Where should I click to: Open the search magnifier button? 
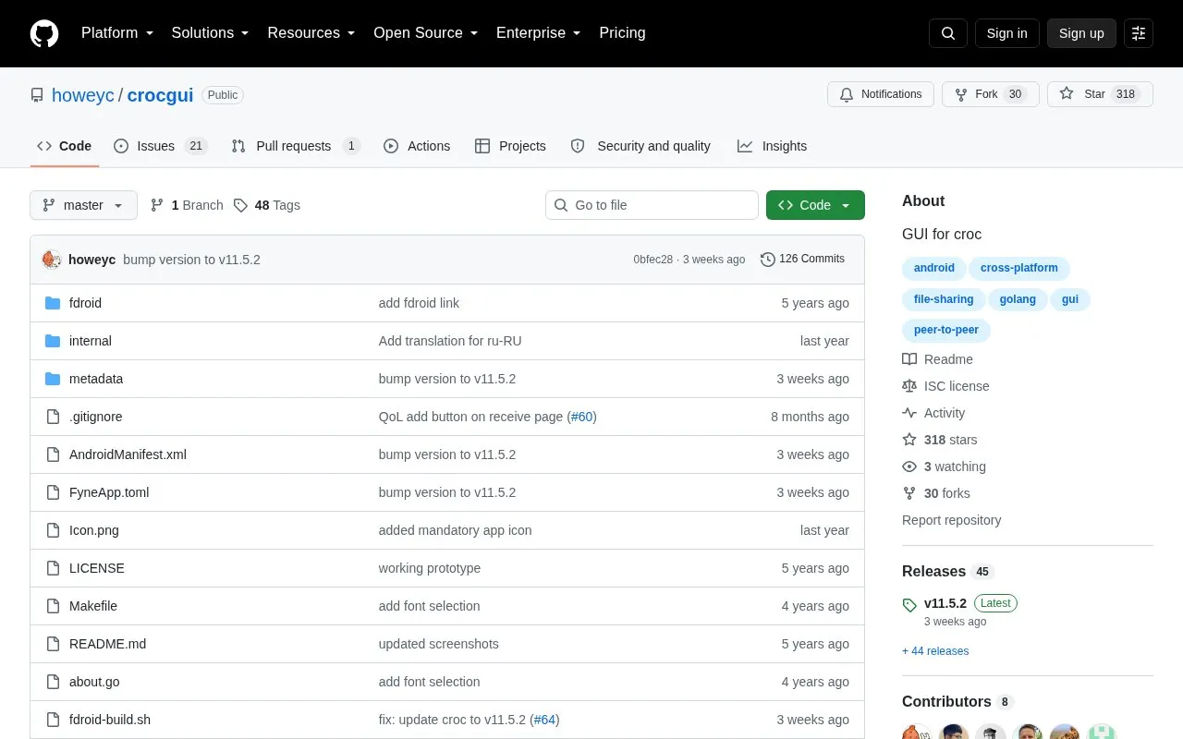[x=948, y=33]
